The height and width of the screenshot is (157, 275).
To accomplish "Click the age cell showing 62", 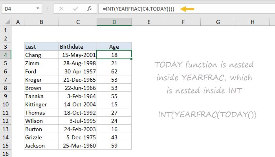I will pyautogui.click(x=114, y=71).
